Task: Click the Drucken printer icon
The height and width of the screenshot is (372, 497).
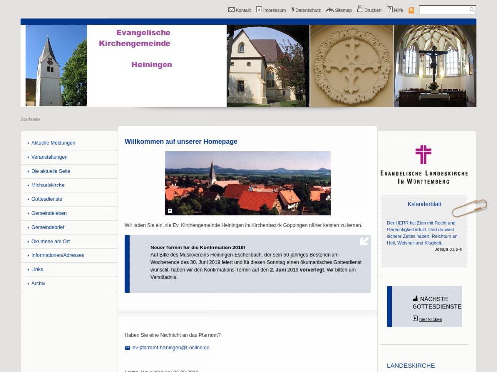Action: [360, 9]
